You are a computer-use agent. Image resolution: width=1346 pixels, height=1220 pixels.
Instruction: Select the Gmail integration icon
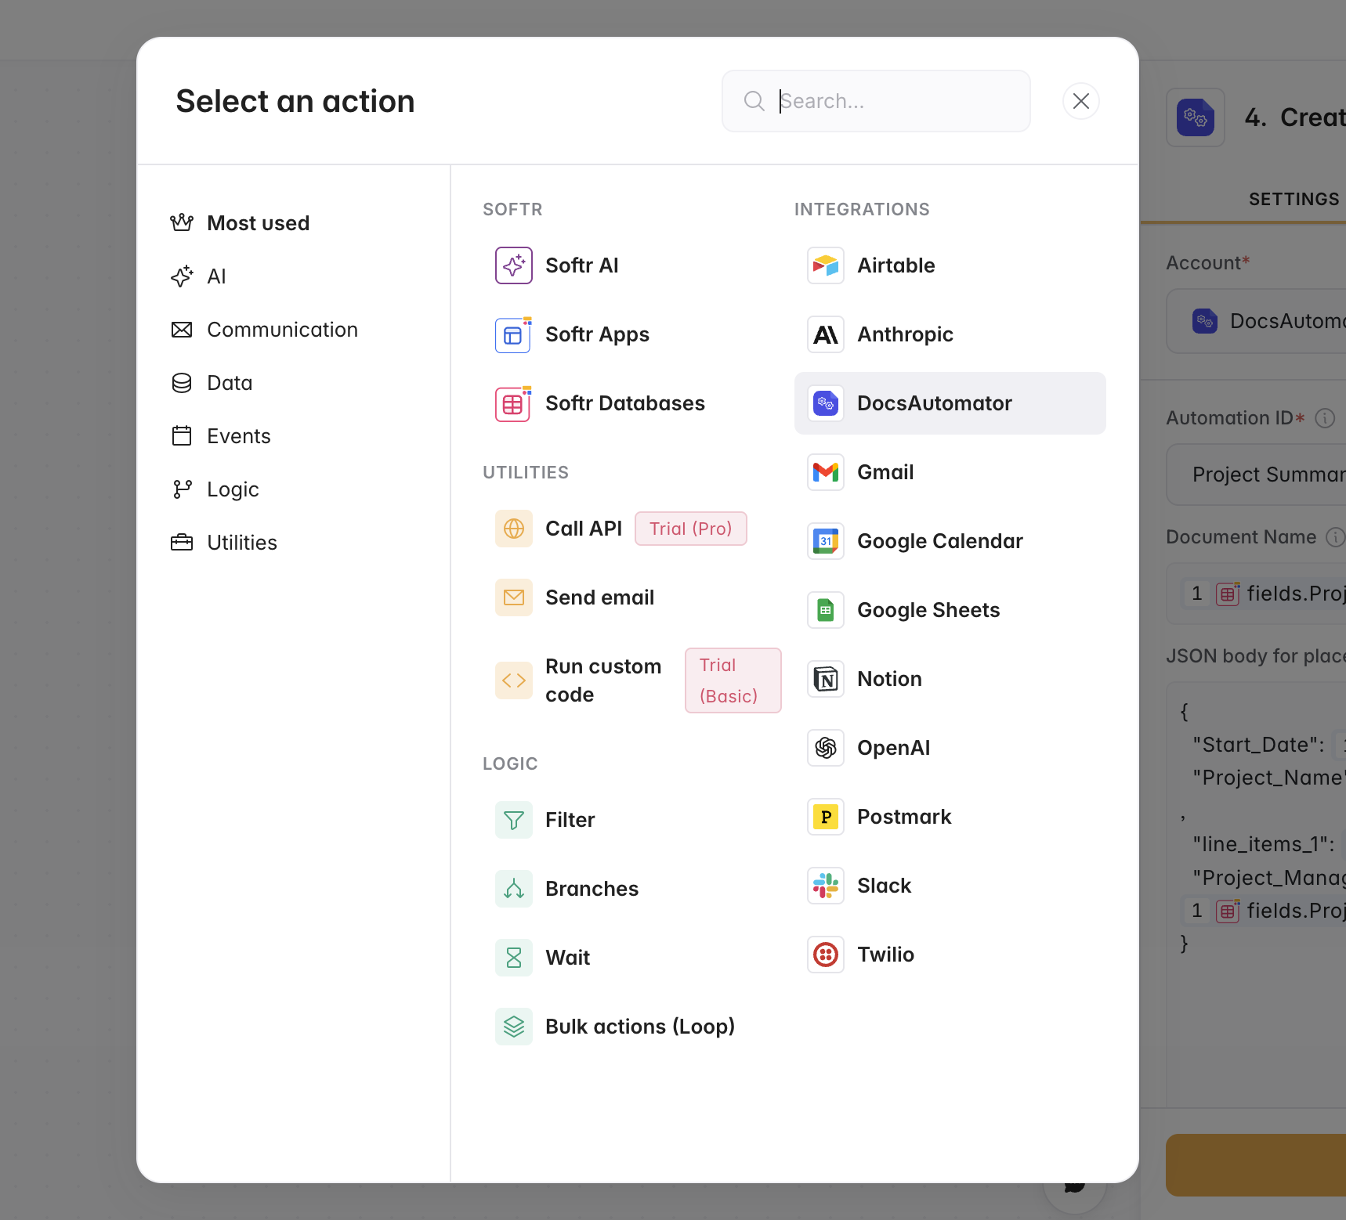click(x=825, y=472)
